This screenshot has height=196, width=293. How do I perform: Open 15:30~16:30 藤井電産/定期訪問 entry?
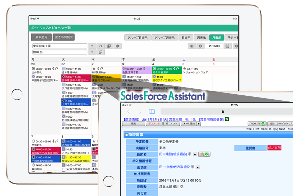(76, 110)
